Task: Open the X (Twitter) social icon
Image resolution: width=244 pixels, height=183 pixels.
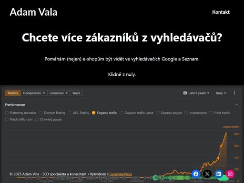Action: point(207,174)
